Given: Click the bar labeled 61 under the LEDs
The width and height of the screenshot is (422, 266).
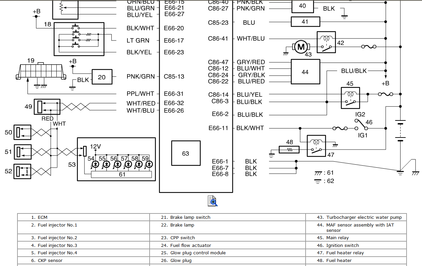Looking at the screenshot, I should click(x=122, y=174).
